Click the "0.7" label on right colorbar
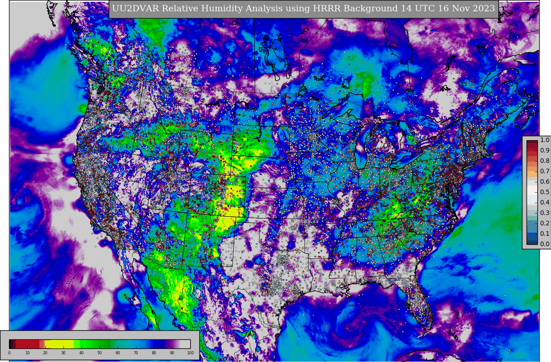This screenshot has height=362, width=551. pyautogui.click(x=545, y=171)
